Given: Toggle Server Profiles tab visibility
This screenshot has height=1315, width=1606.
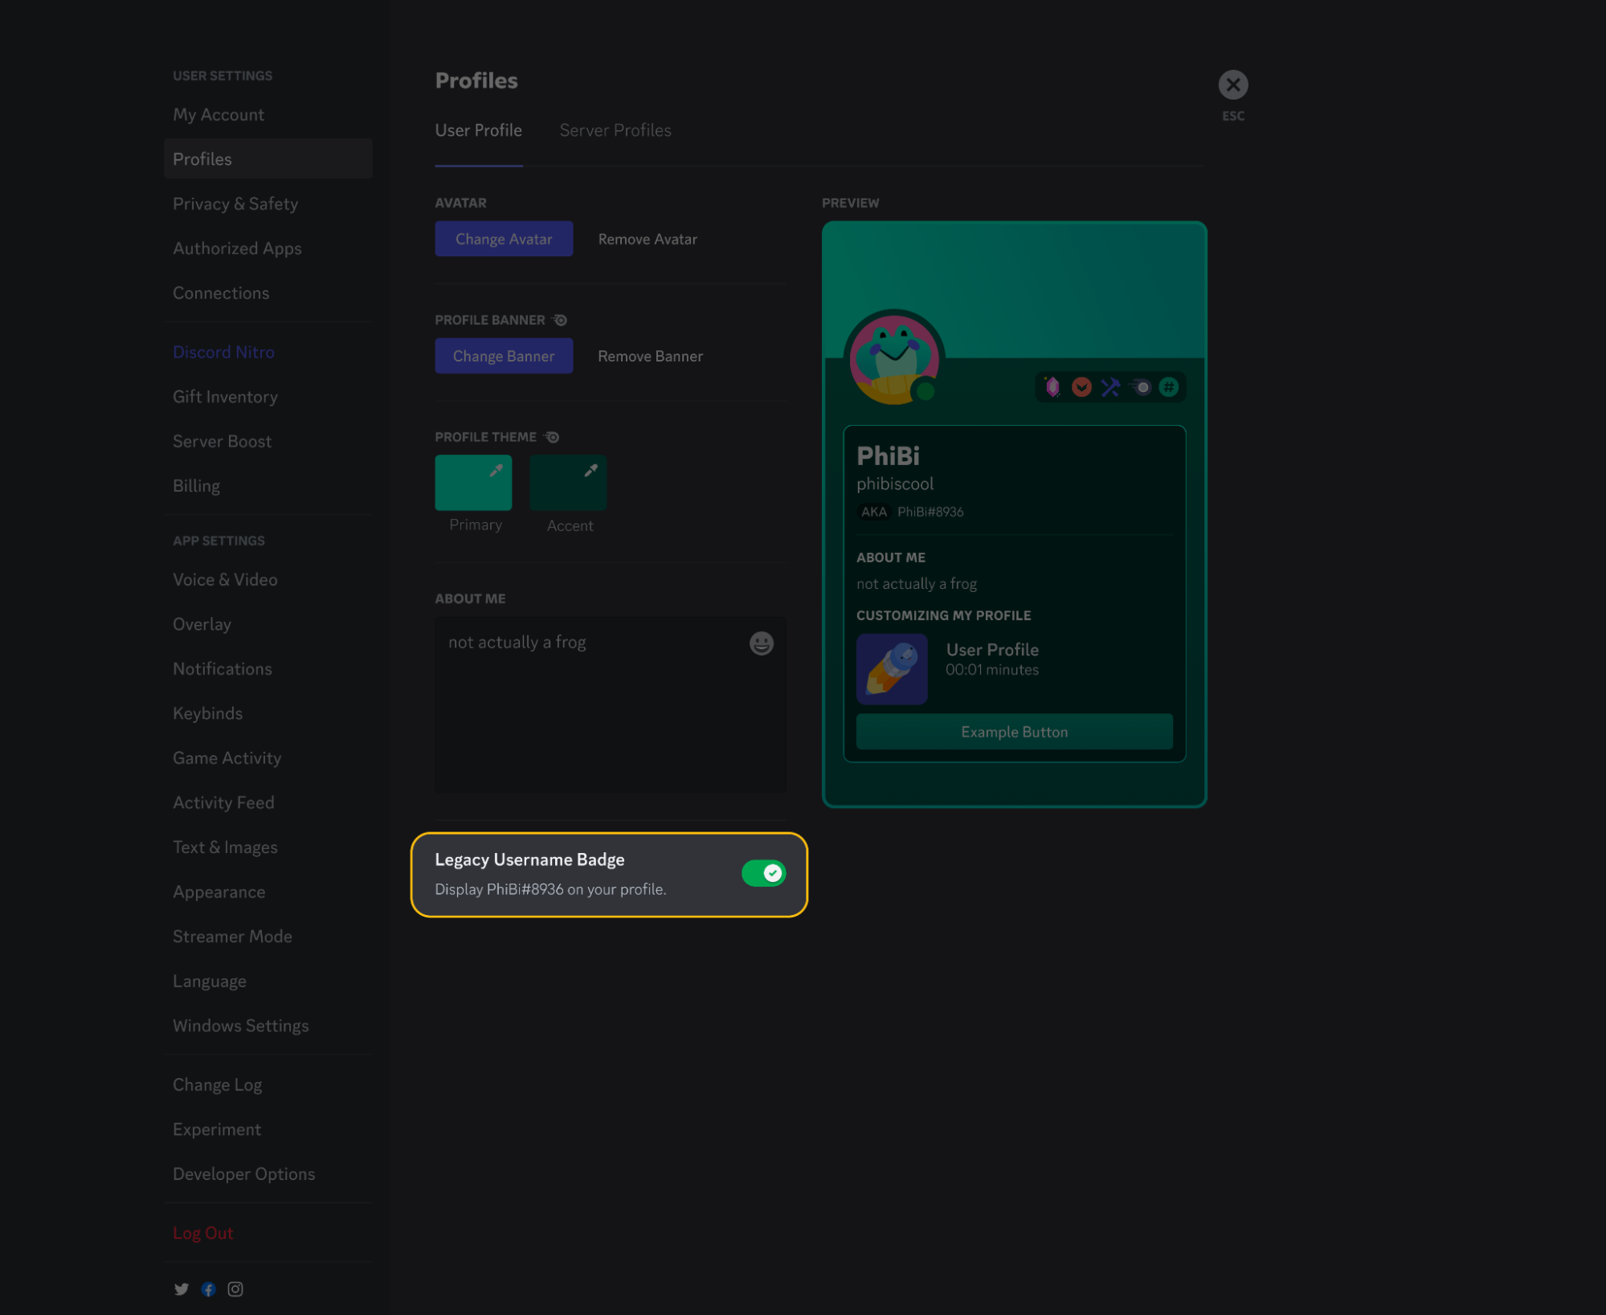Looking at the screenshot, I should [615, 129].
